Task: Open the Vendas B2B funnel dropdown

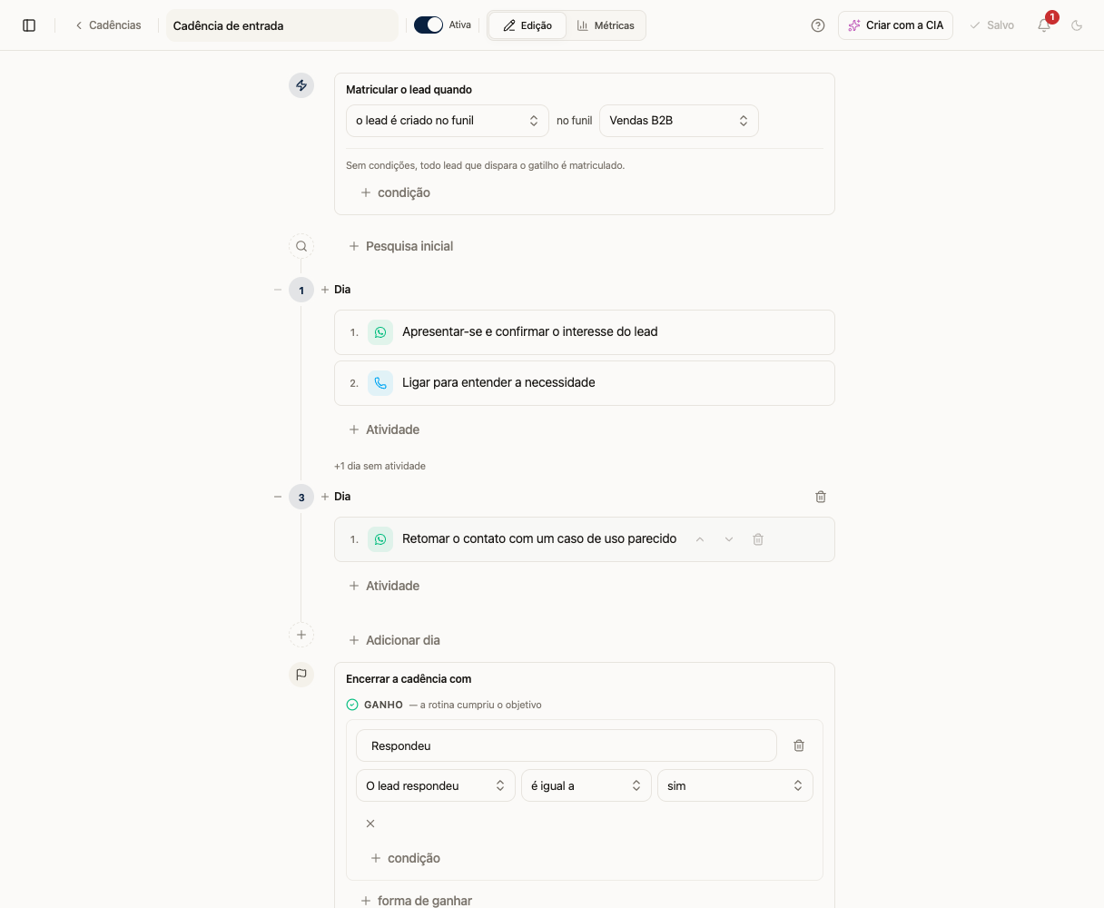Action: (x=679, y=121)
